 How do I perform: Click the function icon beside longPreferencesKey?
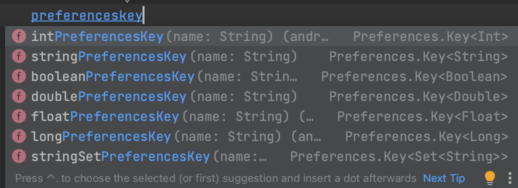(x=19, y=136)
